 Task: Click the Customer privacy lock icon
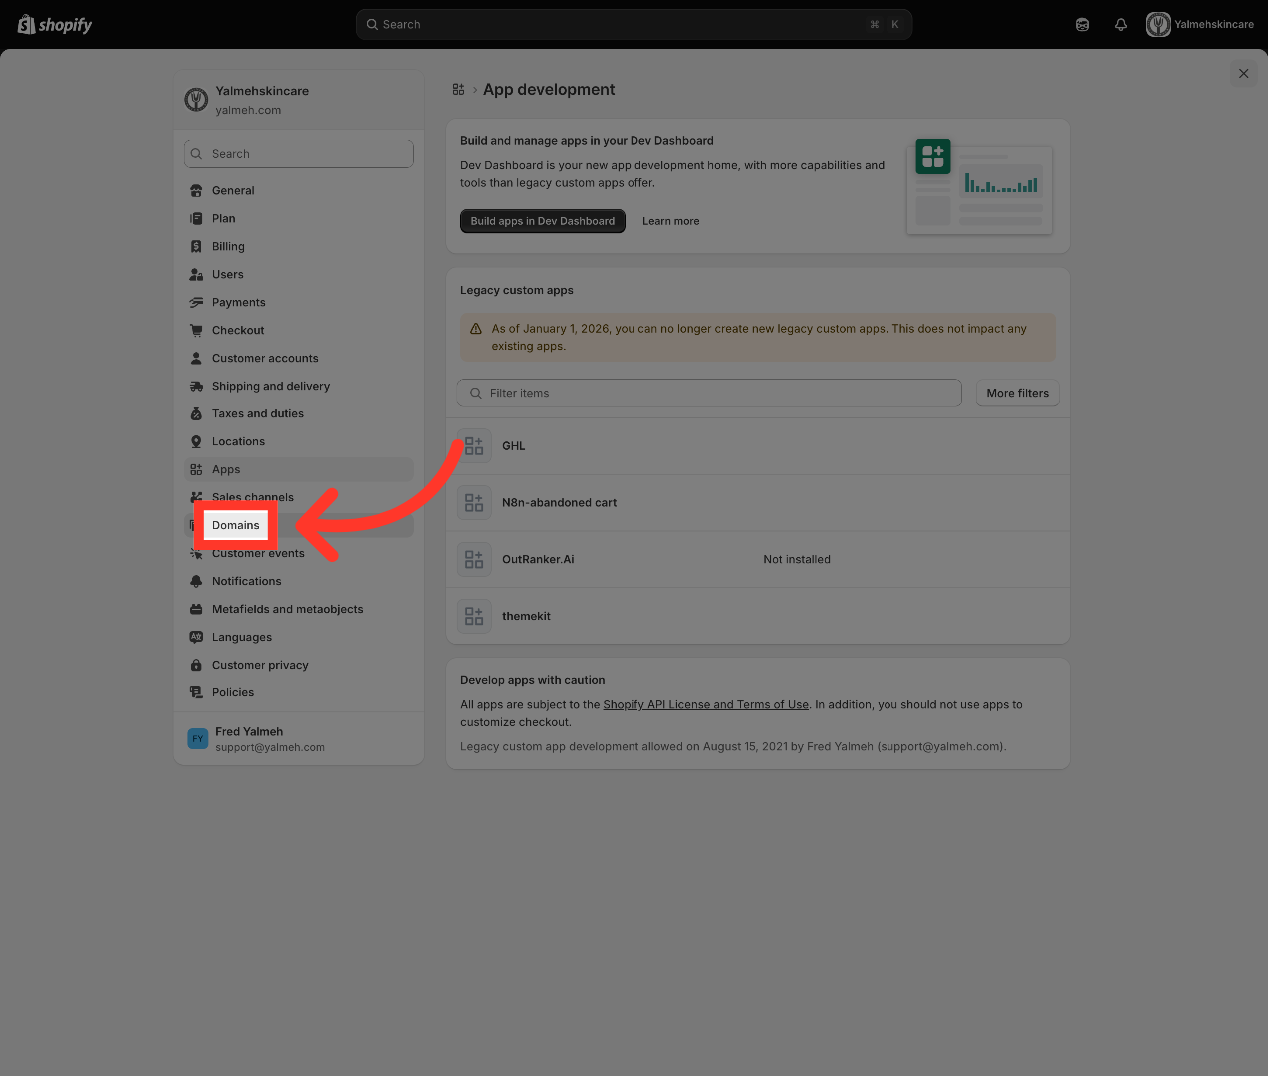click(196, 665)
